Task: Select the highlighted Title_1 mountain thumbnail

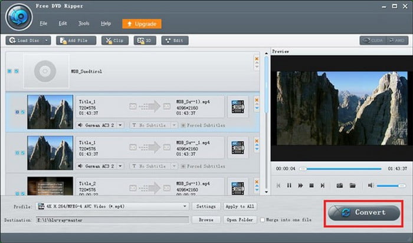Action: pyautogui.click(x=50, y=112)
